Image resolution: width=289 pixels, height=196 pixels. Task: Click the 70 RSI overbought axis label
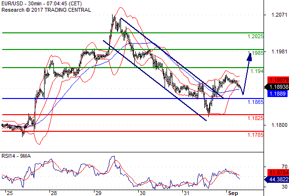pos(285,167)
